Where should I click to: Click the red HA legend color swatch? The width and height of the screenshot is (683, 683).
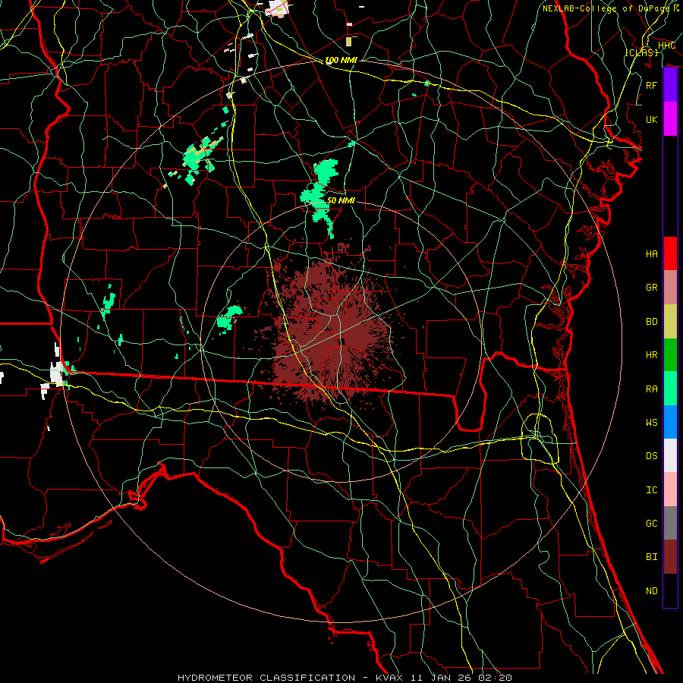(670, 253)
